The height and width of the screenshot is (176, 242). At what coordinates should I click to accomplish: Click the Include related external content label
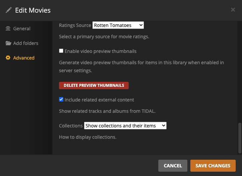coord(99,100)
